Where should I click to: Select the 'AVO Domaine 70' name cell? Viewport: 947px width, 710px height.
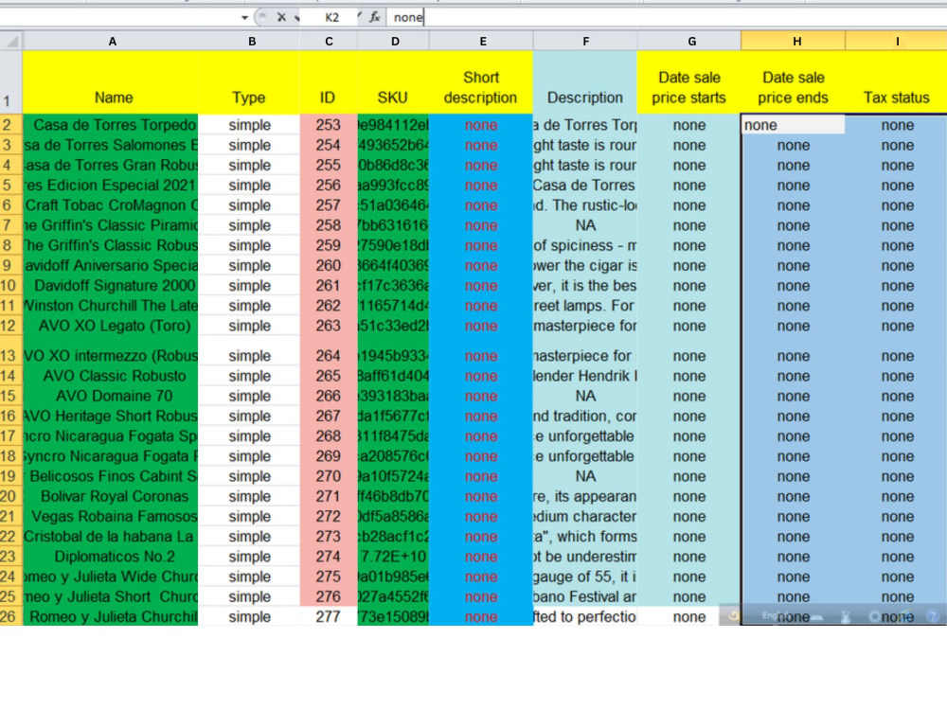(x=111, y=396)
